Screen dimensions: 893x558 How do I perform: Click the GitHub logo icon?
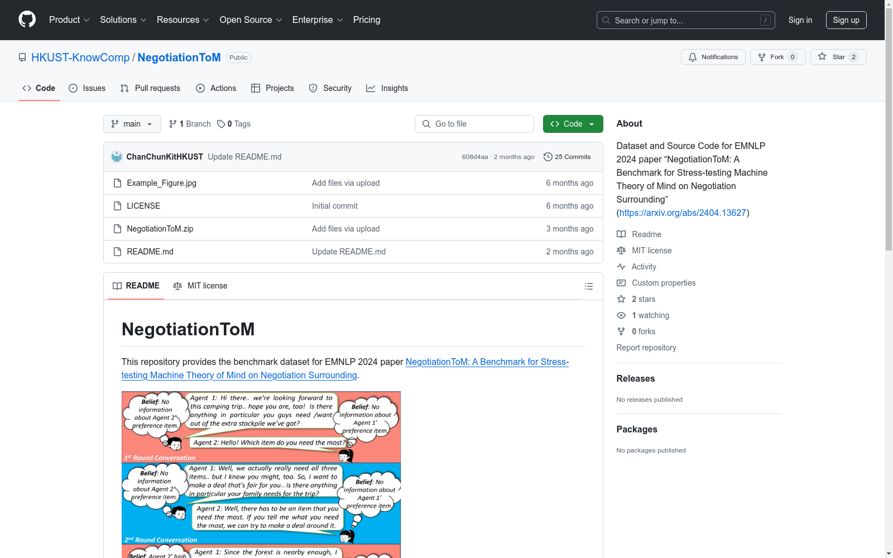(x=27, y=20)
